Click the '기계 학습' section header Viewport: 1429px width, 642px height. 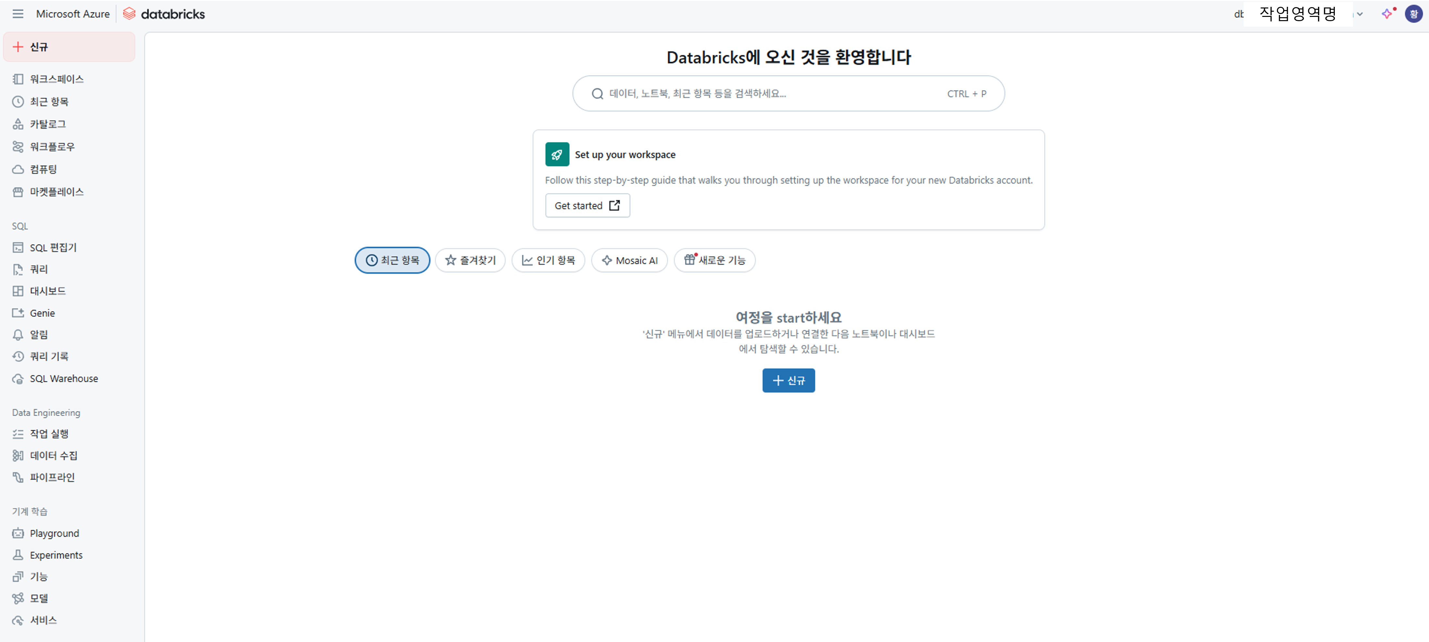[x=30, y=512]
